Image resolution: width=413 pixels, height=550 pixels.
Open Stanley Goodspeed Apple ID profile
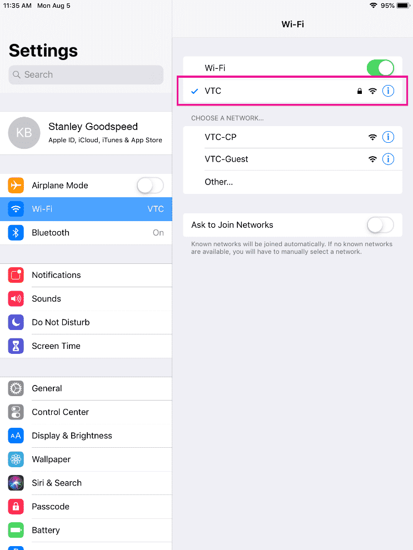pos(86,133)
